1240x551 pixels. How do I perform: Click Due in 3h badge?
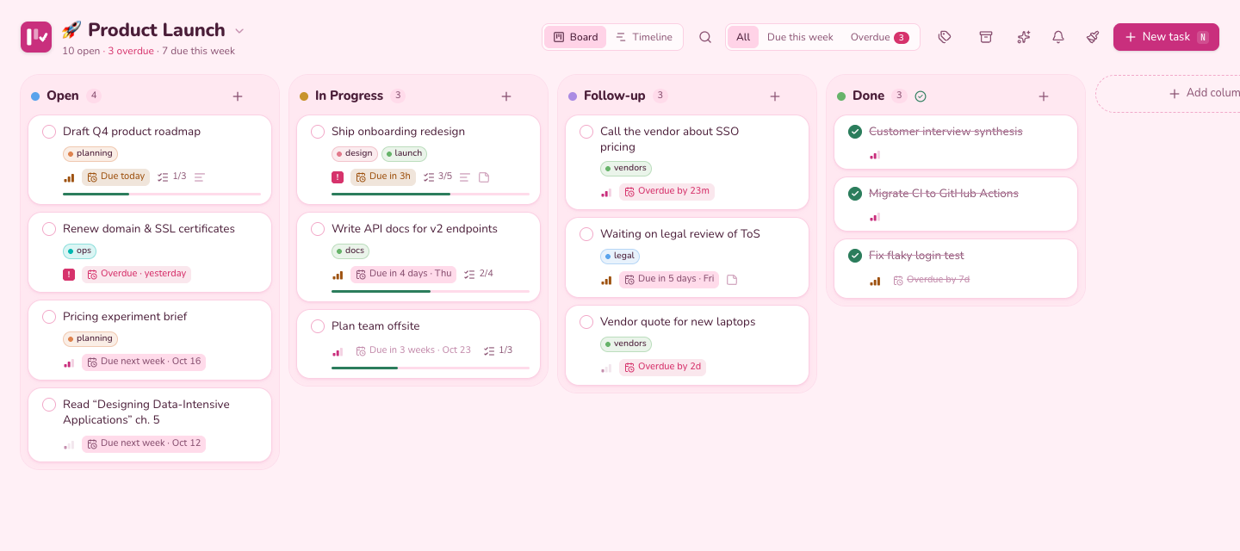click(382, 177)
